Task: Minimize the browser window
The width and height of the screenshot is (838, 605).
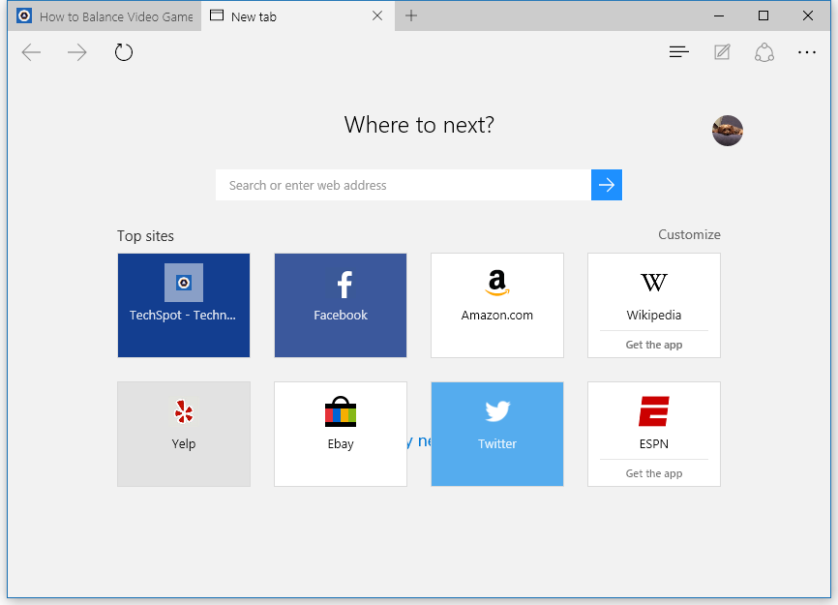Action: tap(719, 16)
